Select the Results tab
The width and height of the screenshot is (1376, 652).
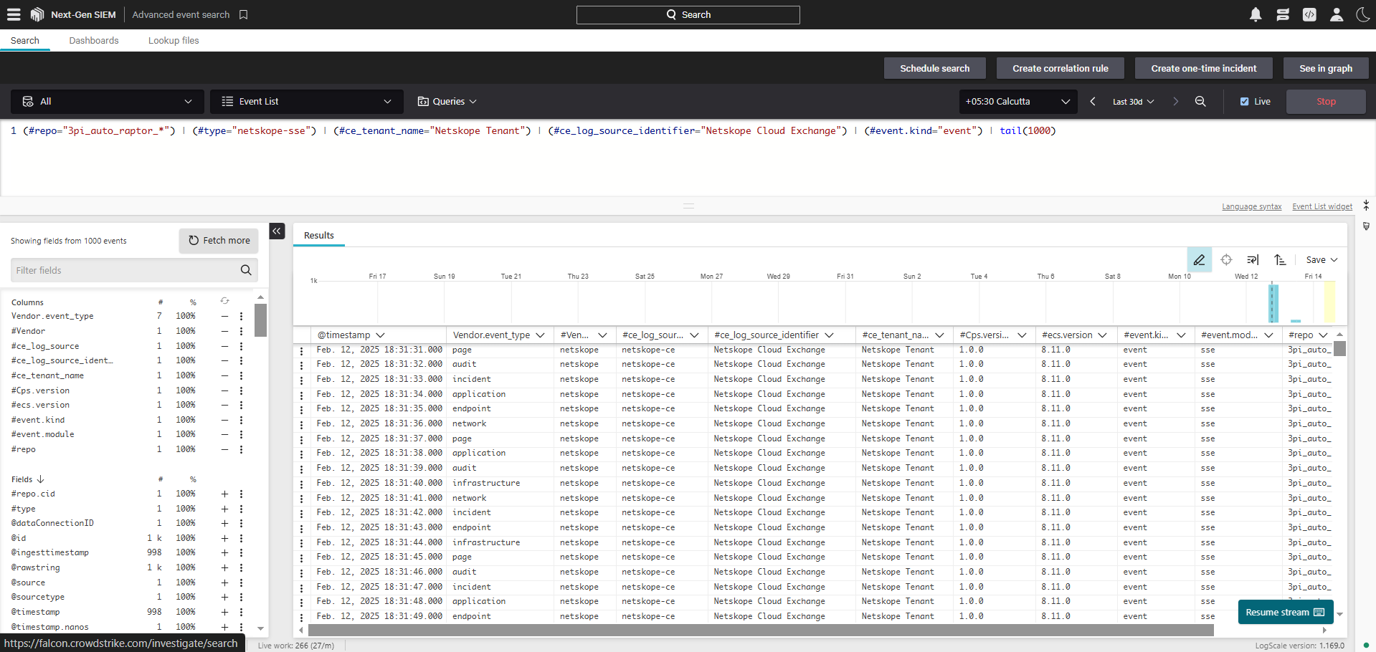pos(319,236)
